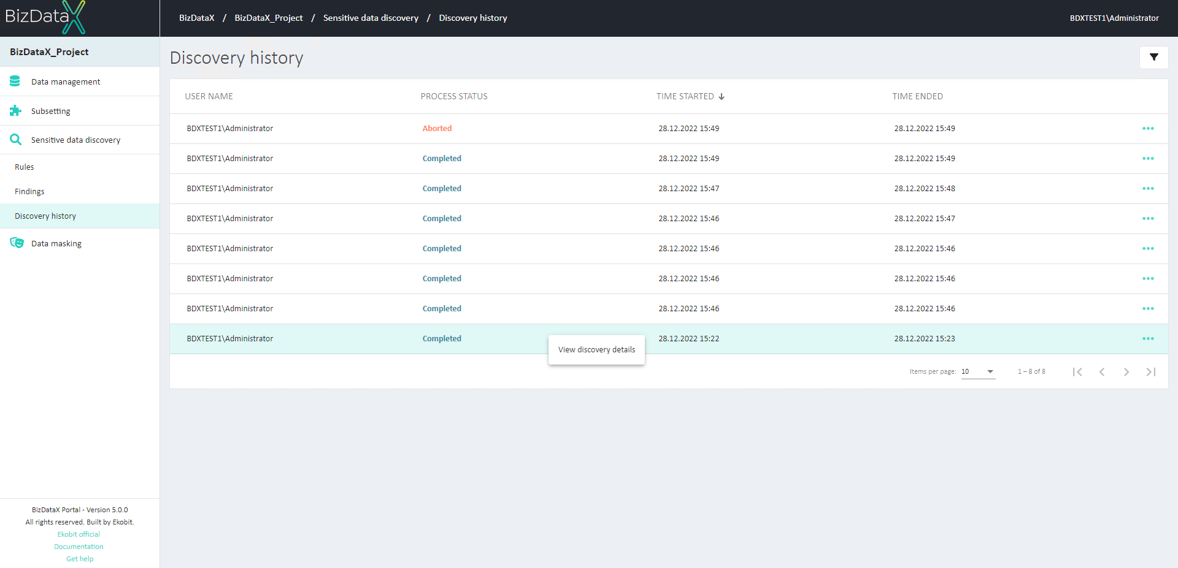This screenshot has height=568, width=1178.
Task: Open Findings sub-item
Action: pos(80,191)
